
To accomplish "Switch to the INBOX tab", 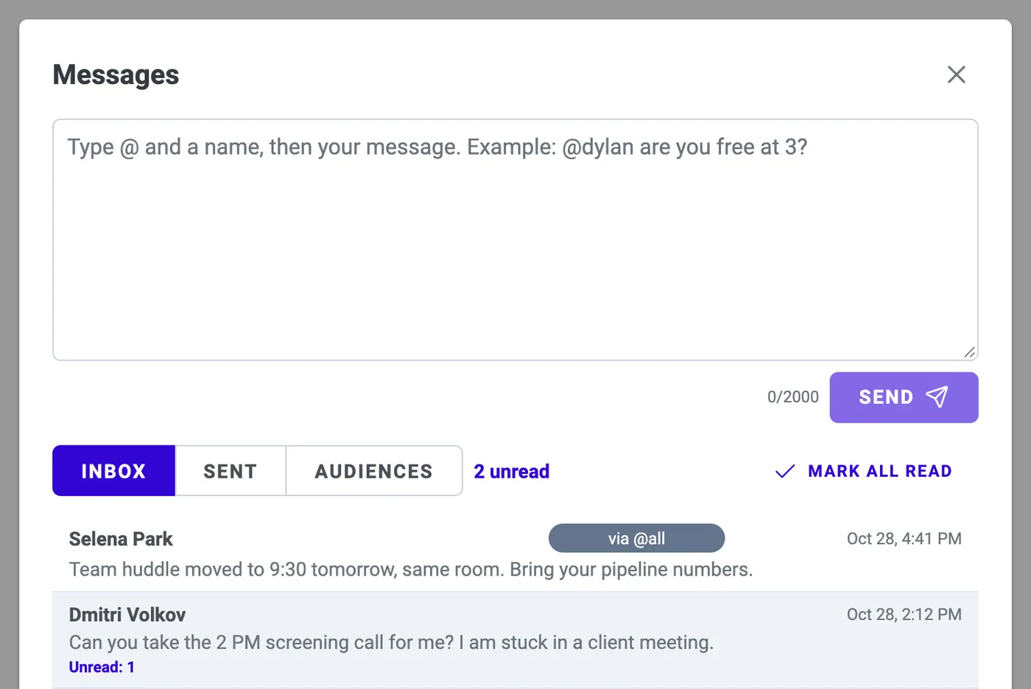I will 113,471.
